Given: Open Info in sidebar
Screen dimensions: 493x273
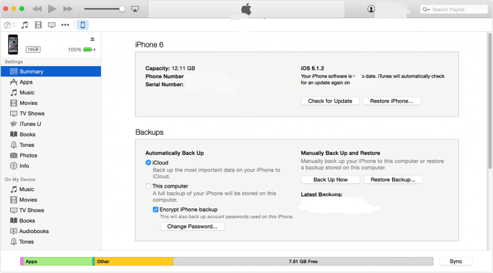Looking at the screenshot, I should click(x=51, y=166).
